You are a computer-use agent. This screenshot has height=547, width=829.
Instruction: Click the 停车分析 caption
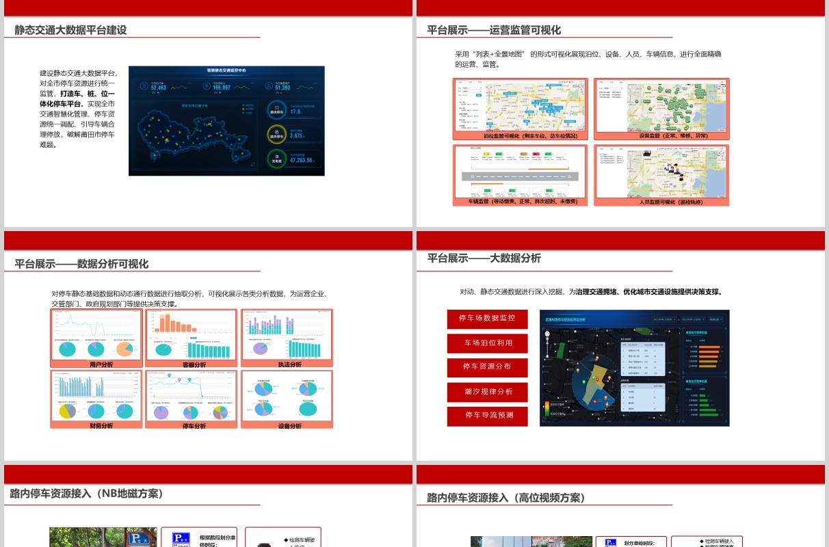click(x=194, y=425)
